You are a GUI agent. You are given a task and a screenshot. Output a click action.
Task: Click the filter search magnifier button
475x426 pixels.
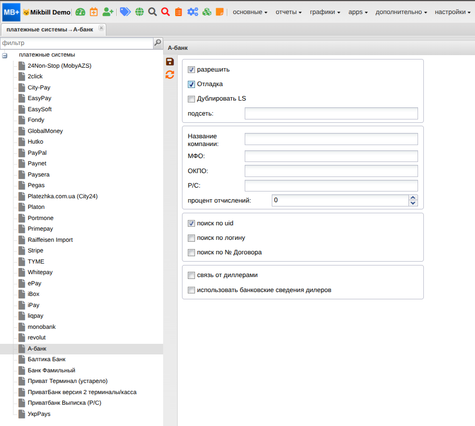pyautogui.click(x=158, y=43)
